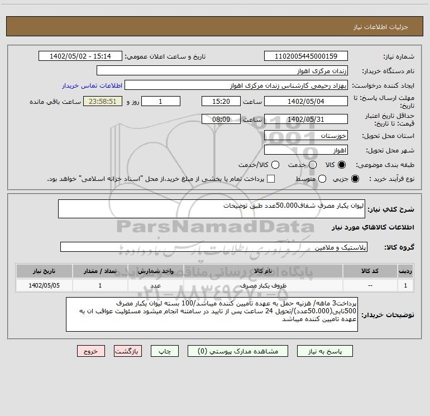Click the واحد شمارش column header
Screen dimensions: 430x416
(155, 271)
